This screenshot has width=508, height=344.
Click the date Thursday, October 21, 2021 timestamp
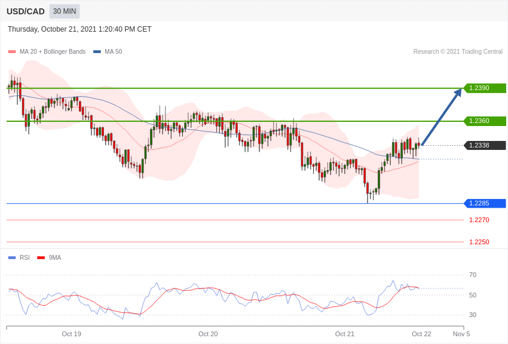[x=79, y=29]
